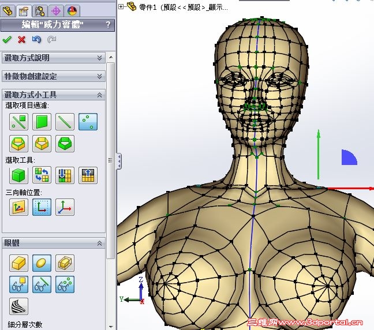This screenshot has height=330, width=374.
Task: Click the blue quarter-circle rotation handle
Action: [349, 157]
